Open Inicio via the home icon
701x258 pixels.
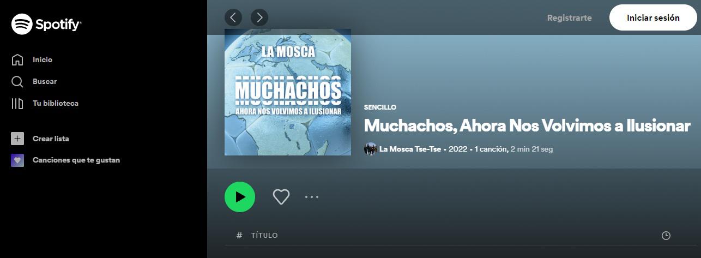pos(17,59)
